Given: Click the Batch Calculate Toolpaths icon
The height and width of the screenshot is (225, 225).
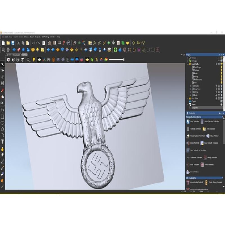Looking at the screenshot, I should pos(202,121).
